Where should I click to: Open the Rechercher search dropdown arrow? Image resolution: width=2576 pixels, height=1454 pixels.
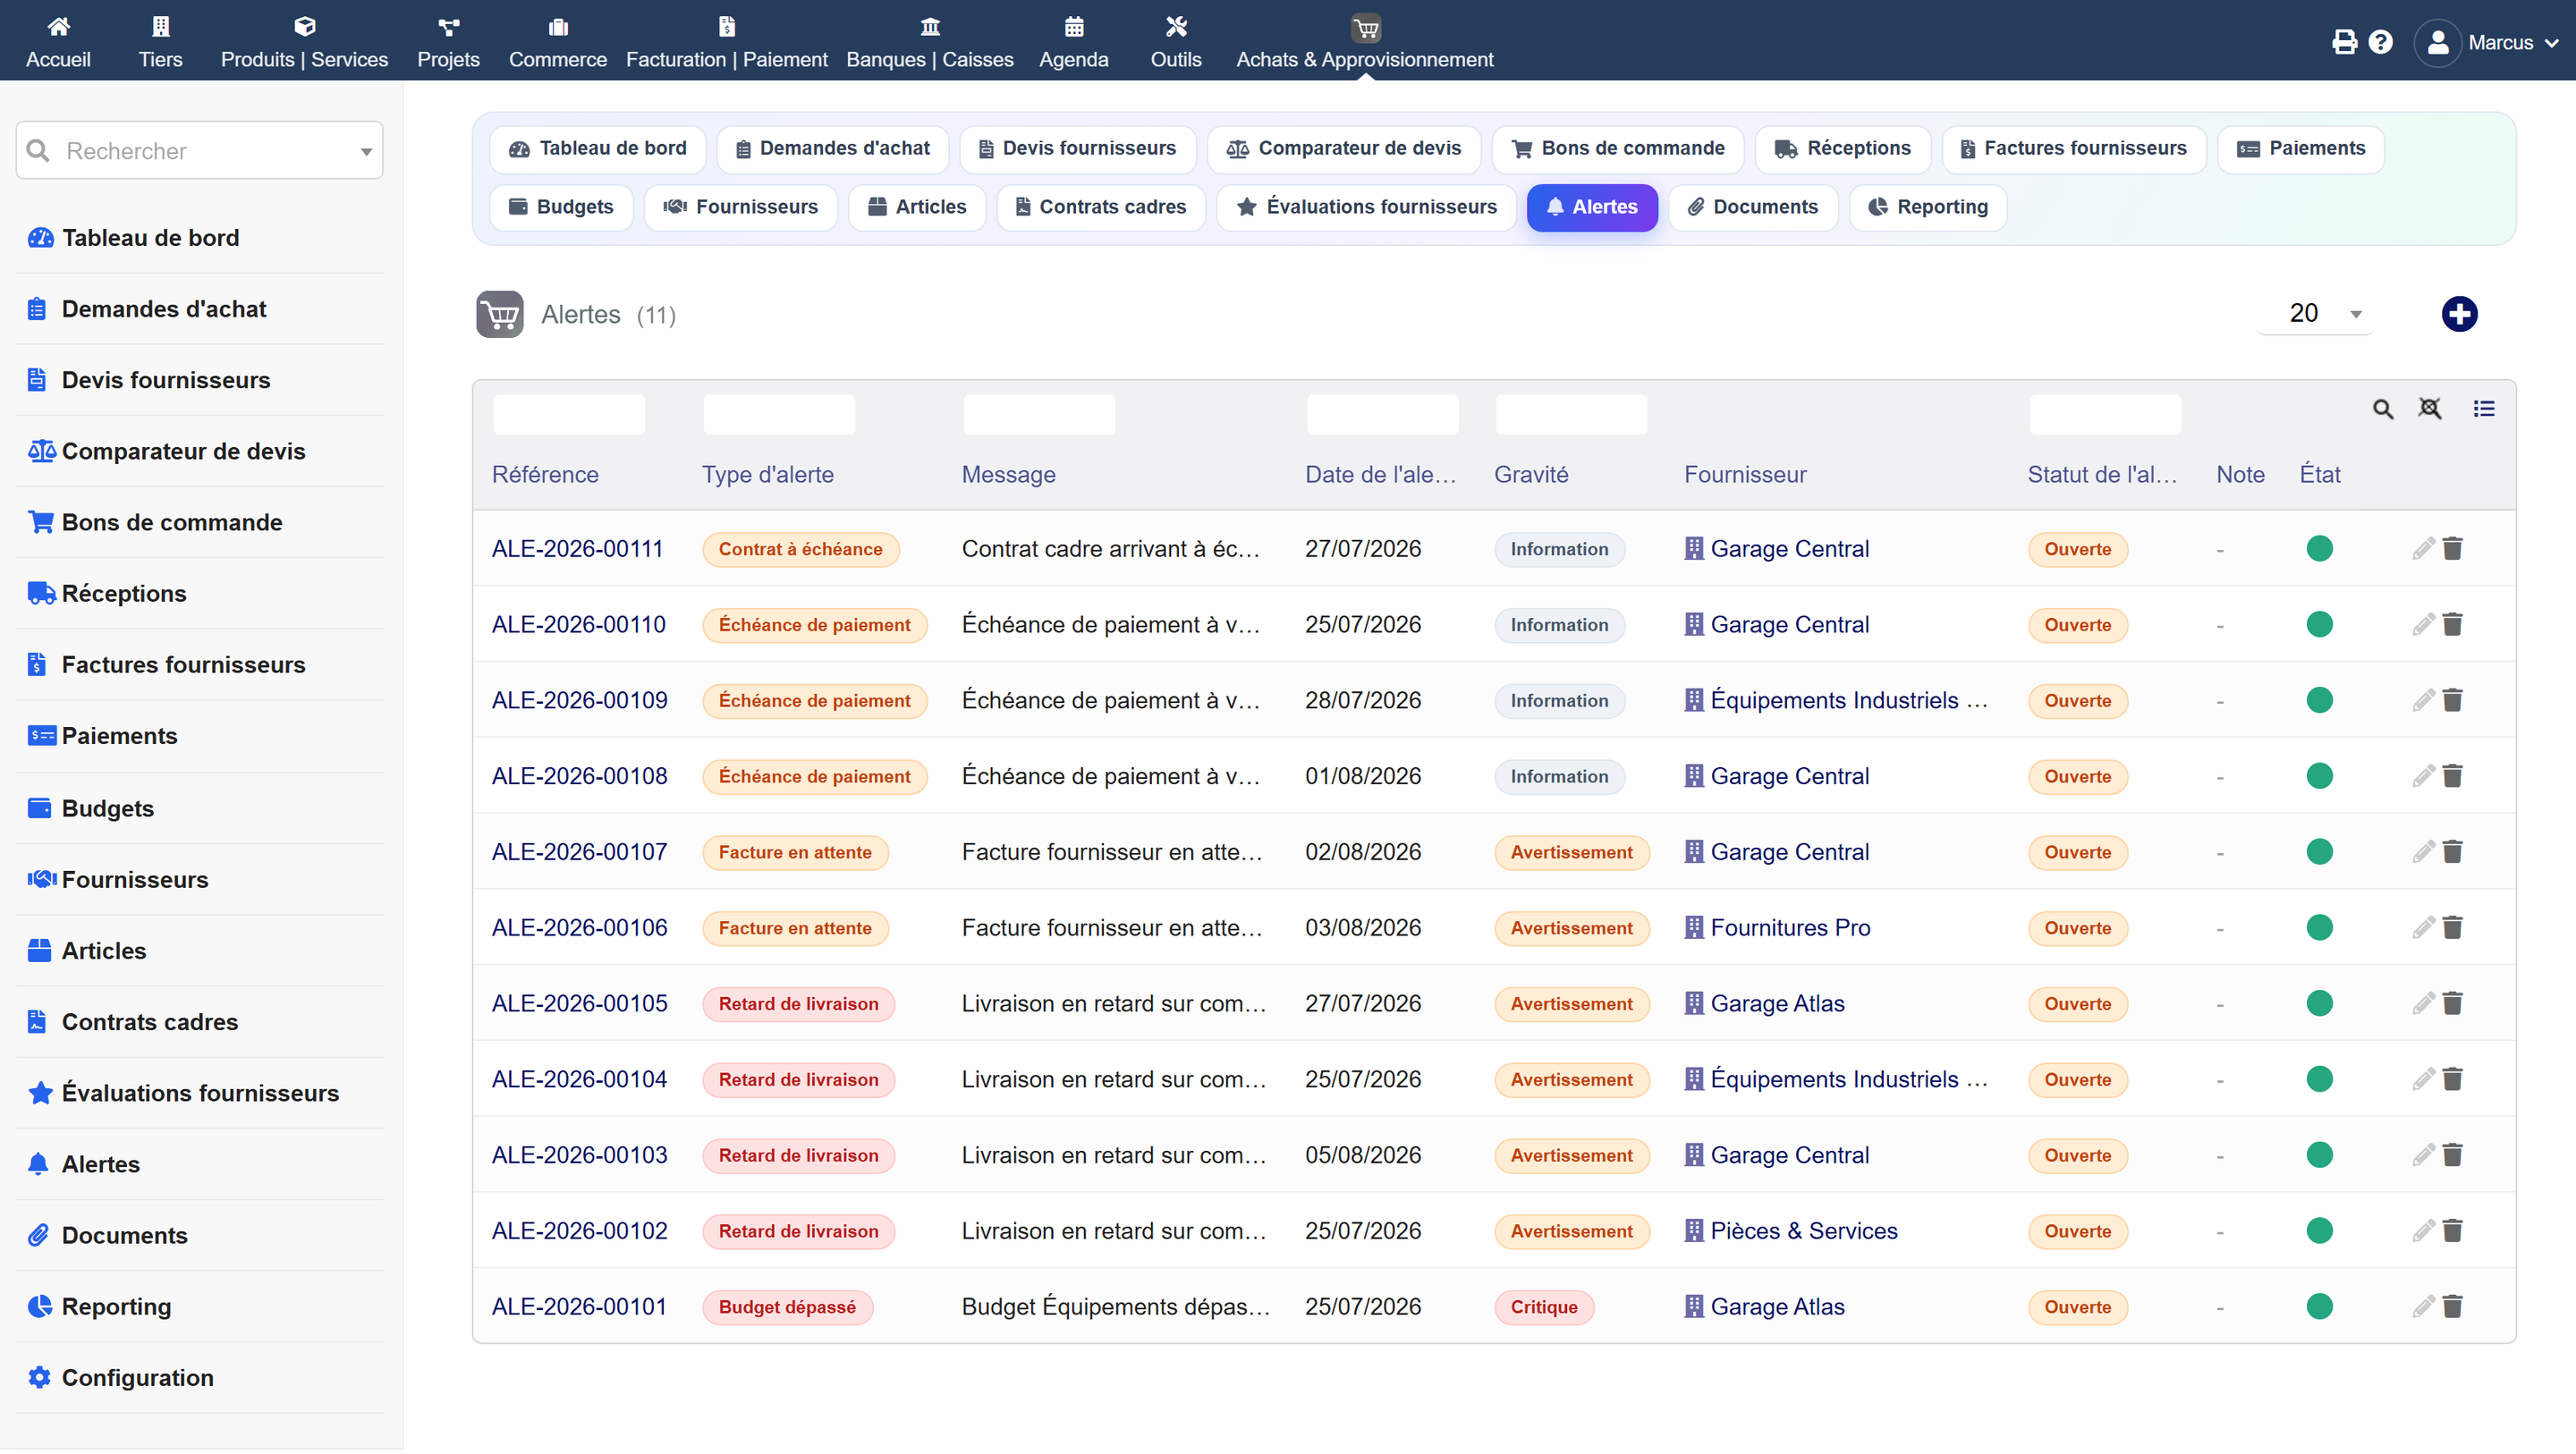click(x=366, y=151)
